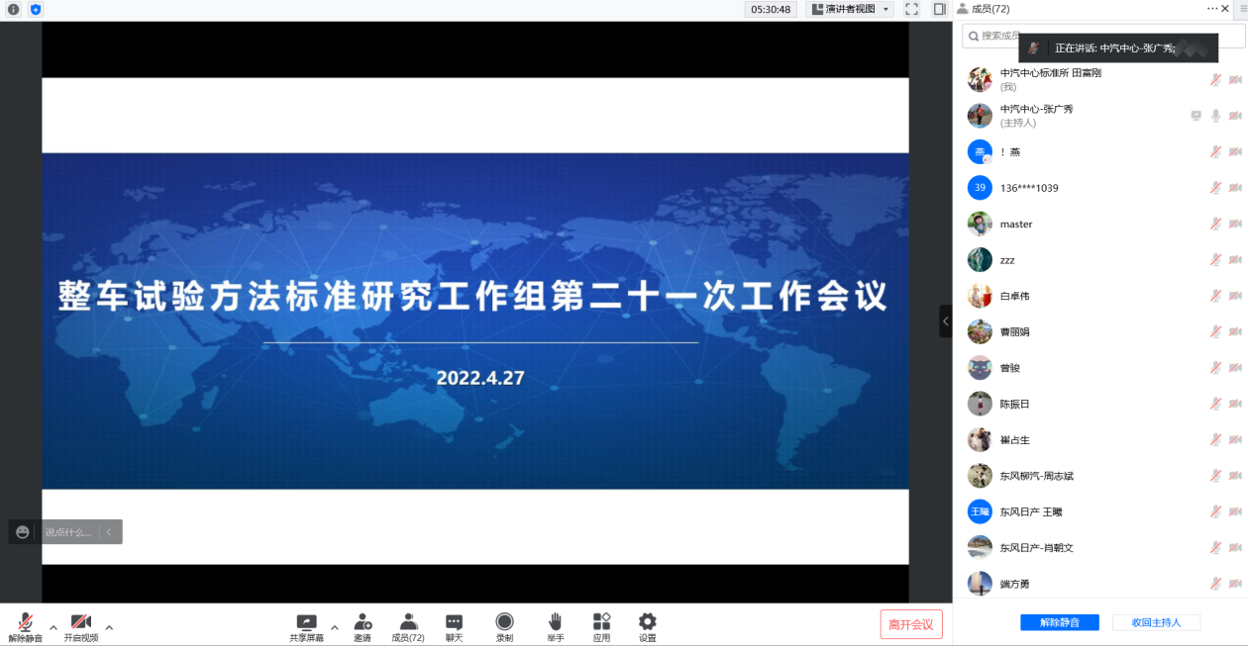Screen dimensions: 1248x646
Task: Open meeting info icon in top-left corner
Action: [x=13, y=9]
